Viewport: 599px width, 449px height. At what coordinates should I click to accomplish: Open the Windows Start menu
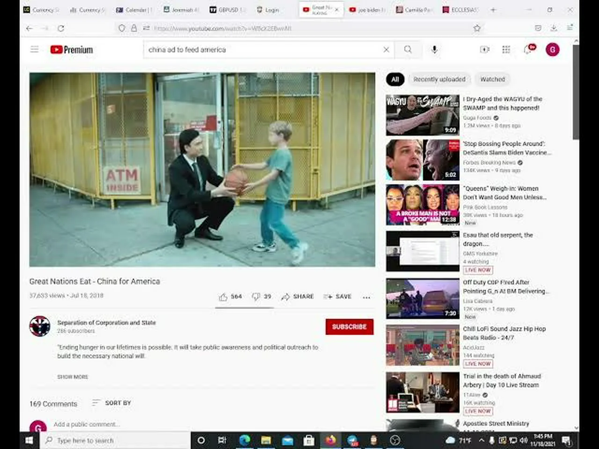pyautogui.click(x=29, y=440)
